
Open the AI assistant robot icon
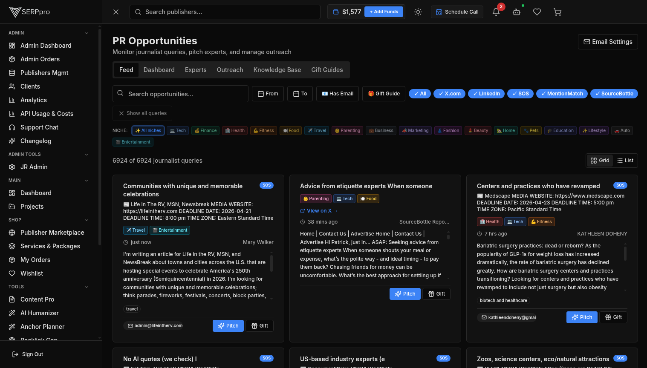tap(517, 11)
